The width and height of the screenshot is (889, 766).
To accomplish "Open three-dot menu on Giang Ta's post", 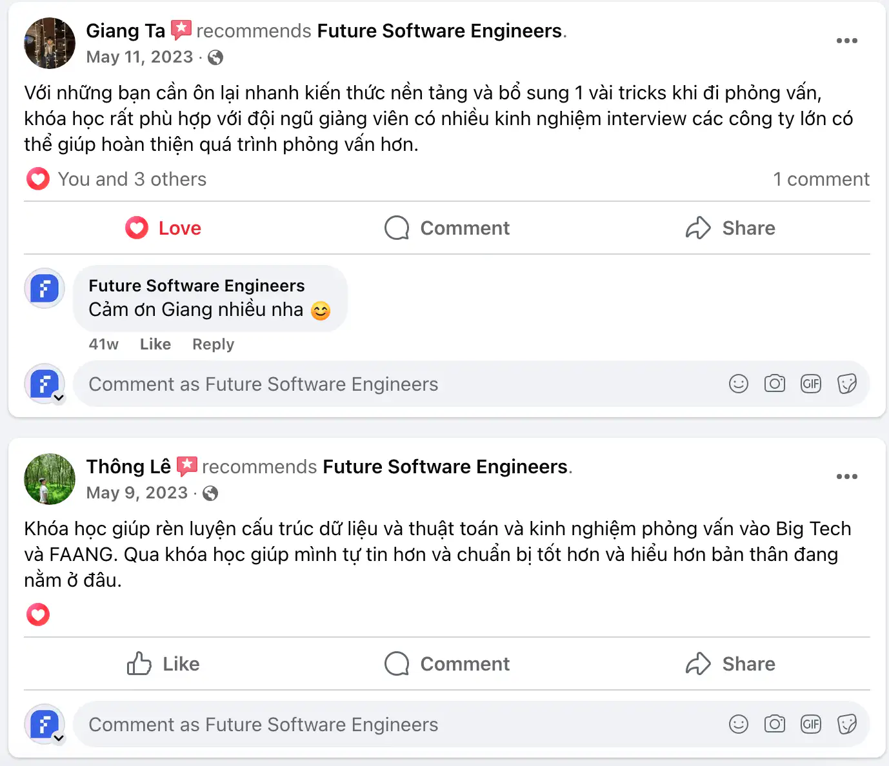I will 846,41.
